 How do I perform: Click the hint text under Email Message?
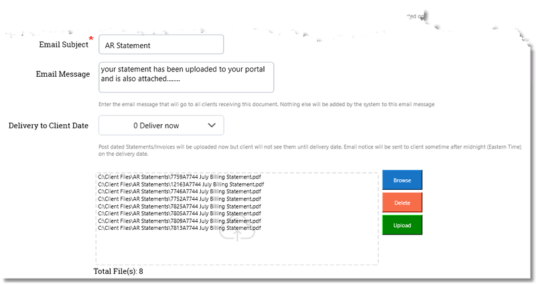pos(267,104)
